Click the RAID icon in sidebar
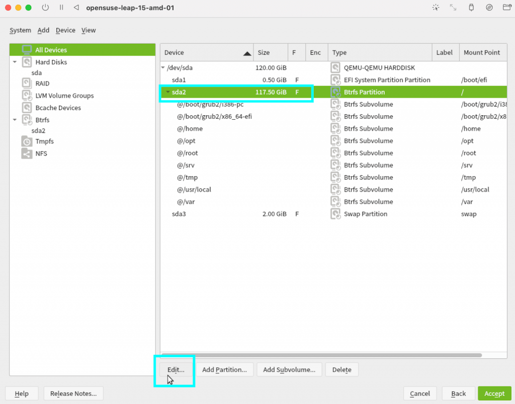The height and width of the screenshot is (404, 515). (27, 83)
